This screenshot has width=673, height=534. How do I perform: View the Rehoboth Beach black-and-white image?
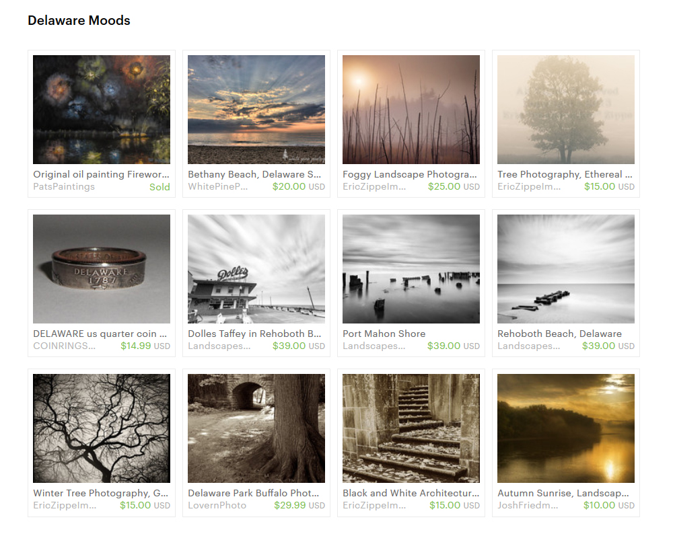point(566,269)
